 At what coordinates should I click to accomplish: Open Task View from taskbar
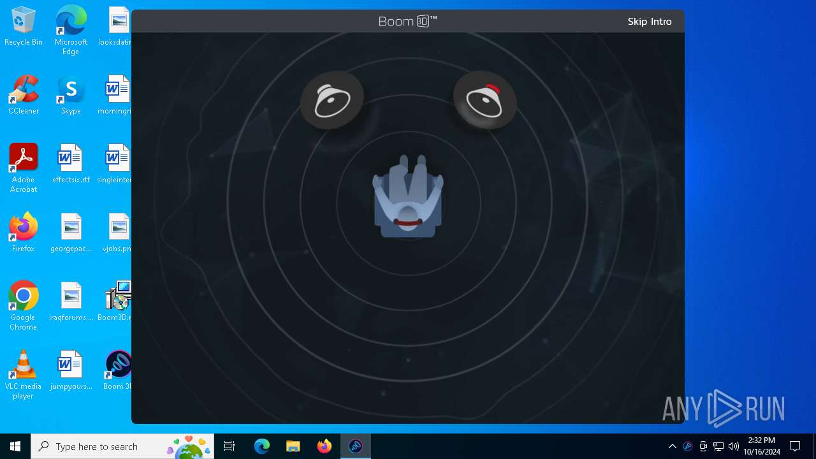coord(229,446)
